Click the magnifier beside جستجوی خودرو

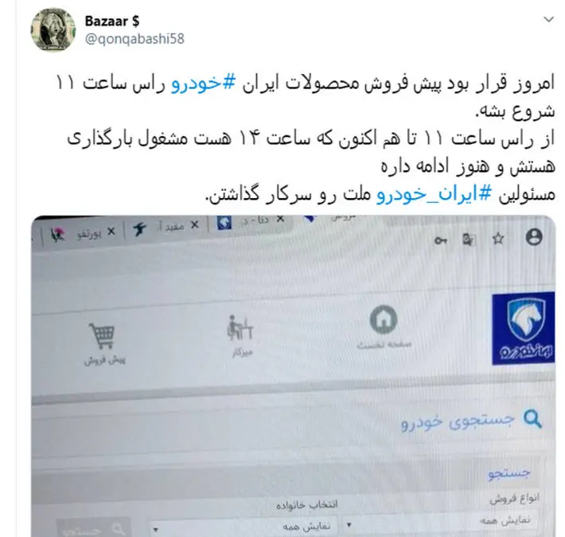(x=532, y=419)
